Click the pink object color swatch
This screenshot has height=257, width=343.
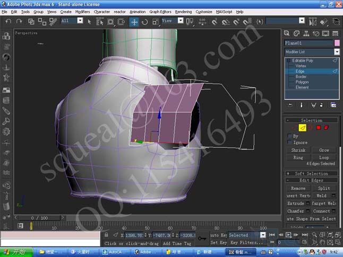tap(337, 43)
